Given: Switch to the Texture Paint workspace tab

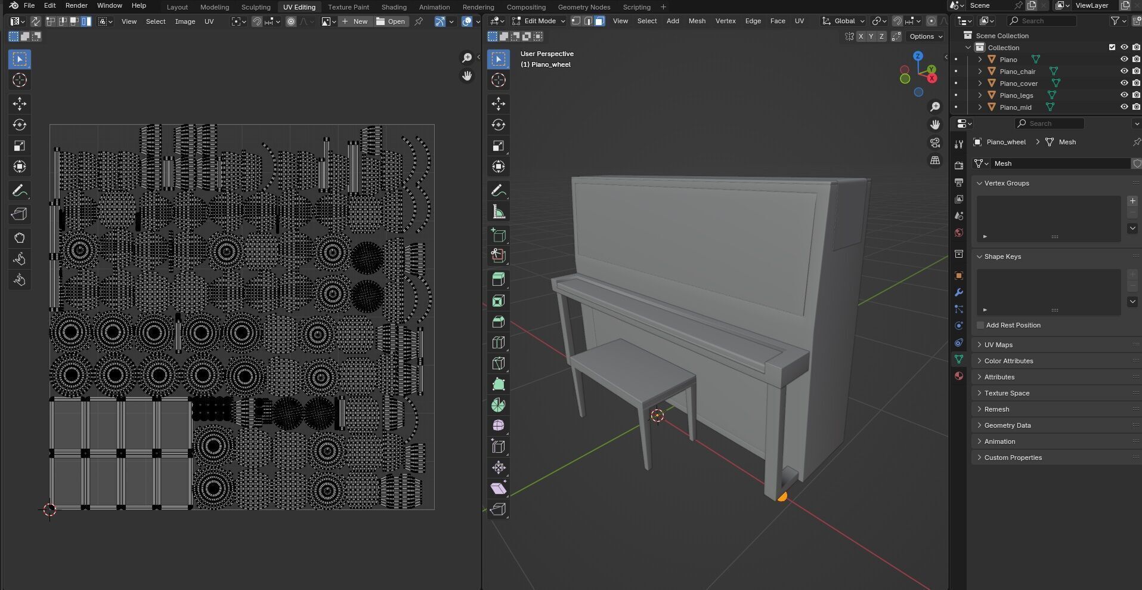Looking at the screenshot, I should tap(348, 7).
